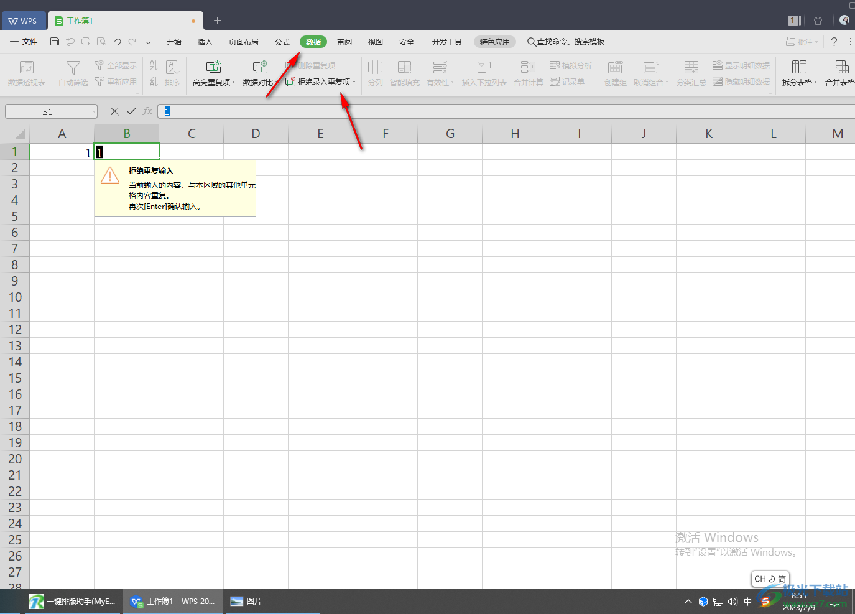The width and height of the screenshot is (855, 614).
Task: Open 一键排版助手 in taskbar
Action: 73,602
